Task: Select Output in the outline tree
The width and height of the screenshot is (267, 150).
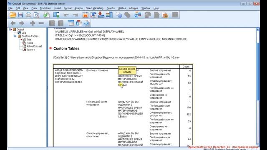Action: (20, 30)
